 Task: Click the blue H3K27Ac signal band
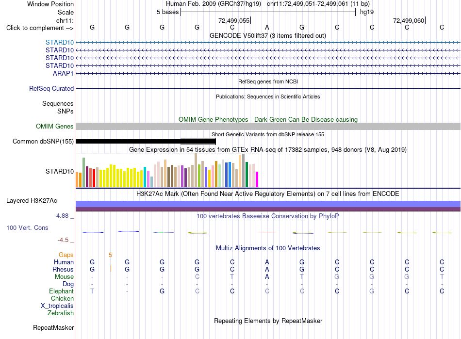pos(268,204)
